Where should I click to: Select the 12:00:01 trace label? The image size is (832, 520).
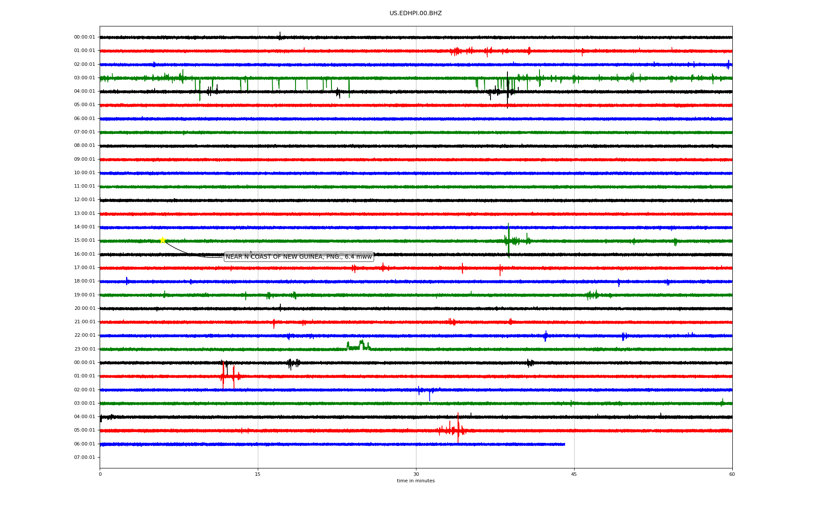point(84,200)
